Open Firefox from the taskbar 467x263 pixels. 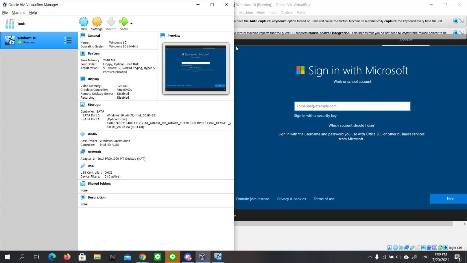pyautogui.click(x=67, y=257)
